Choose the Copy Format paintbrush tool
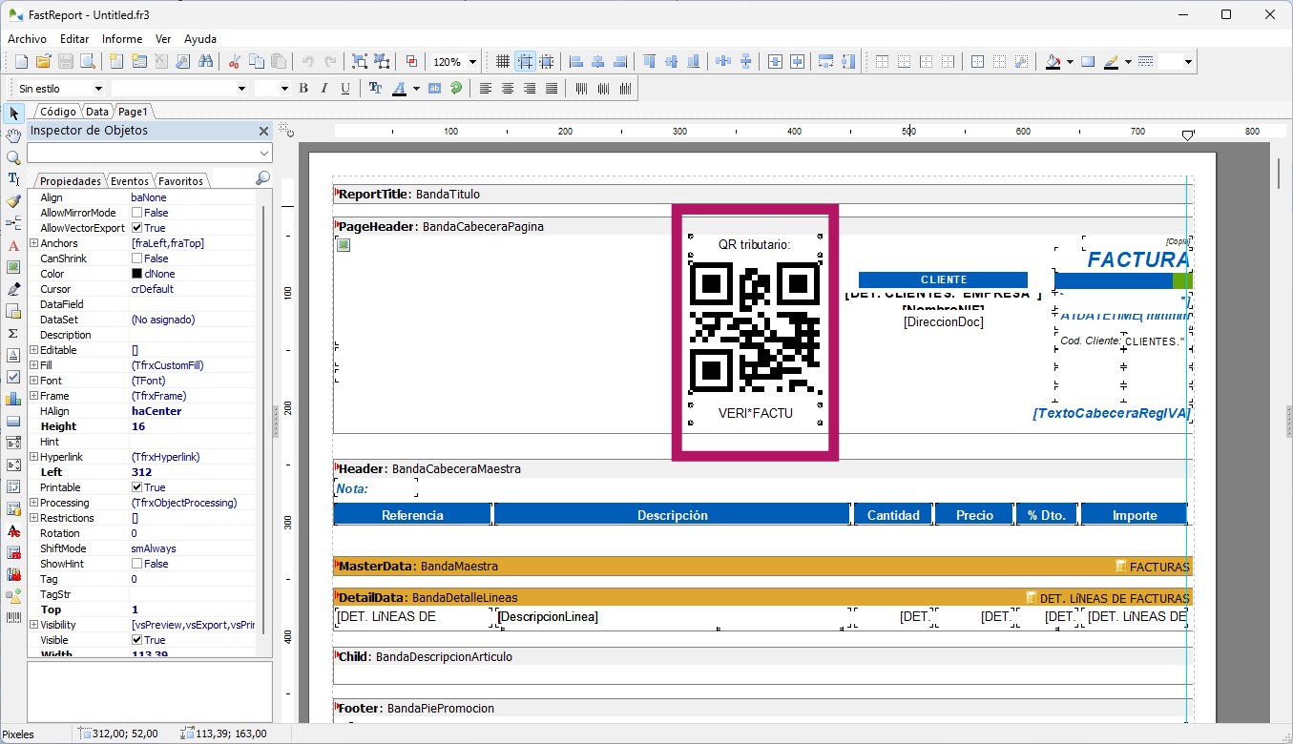This screenshot has width=1293, height=744. click(x=13, y=201)
